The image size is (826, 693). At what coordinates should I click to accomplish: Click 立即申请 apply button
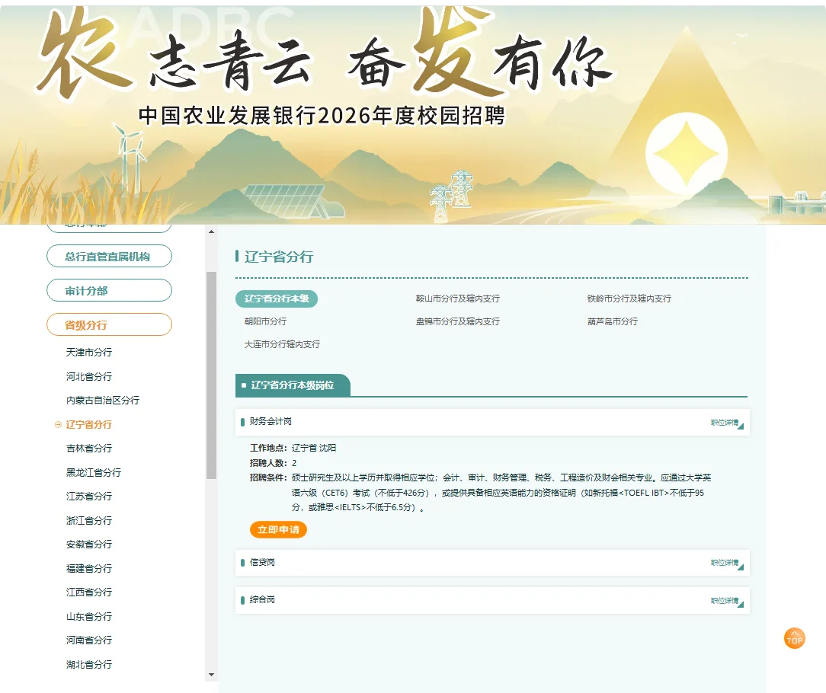[278, 530]
